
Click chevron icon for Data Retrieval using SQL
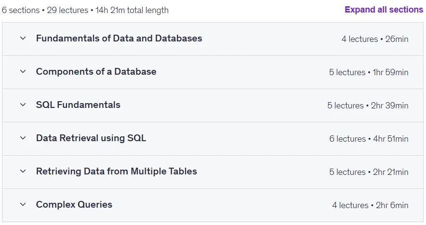(23, 138)
